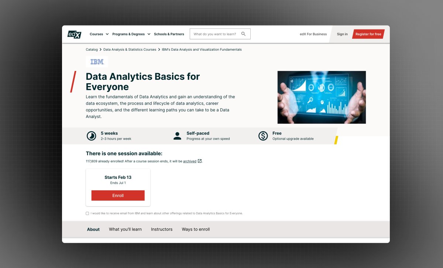Image resolution: width=443 pixels, height=268 pixels.
Task: Click the Sign in button
Action: coord(342,34)
